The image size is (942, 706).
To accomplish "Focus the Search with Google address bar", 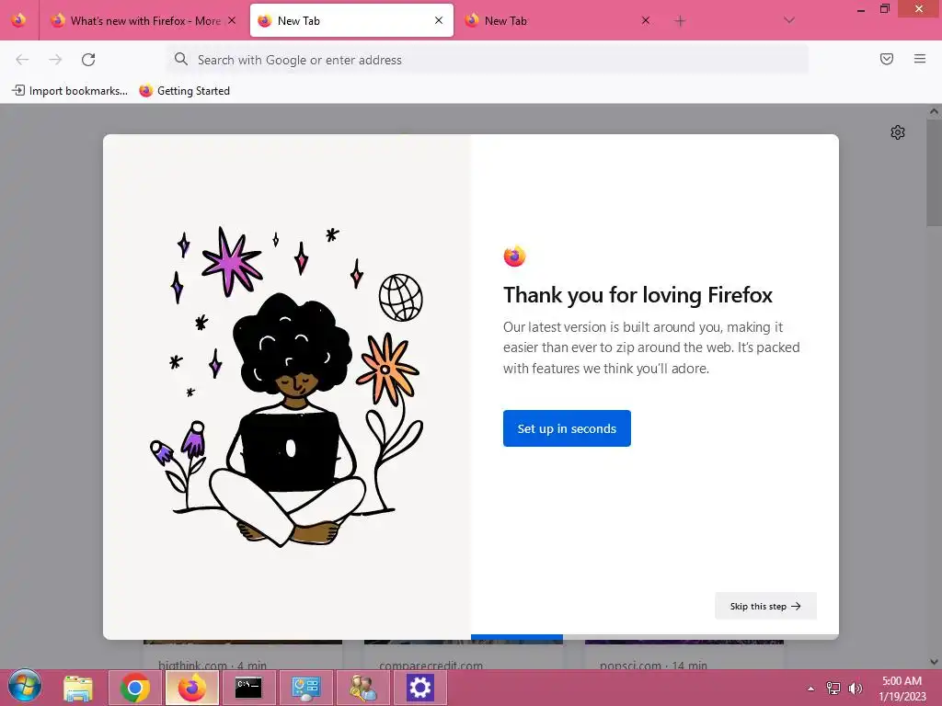I will click(487, 60).
